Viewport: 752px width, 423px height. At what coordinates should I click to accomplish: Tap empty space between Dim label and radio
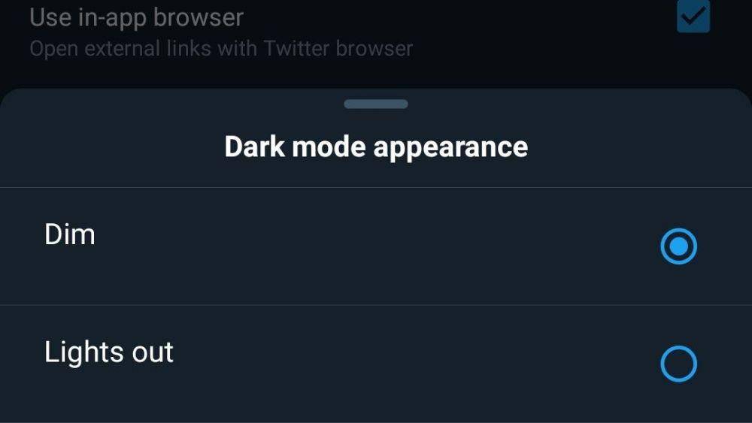tap(379, 246)
